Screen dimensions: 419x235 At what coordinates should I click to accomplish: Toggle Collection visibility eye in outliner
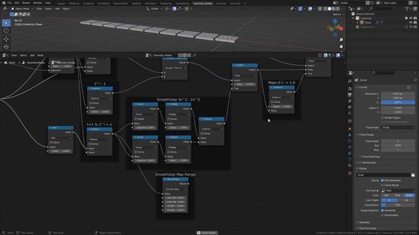click(x=410, y=18)
